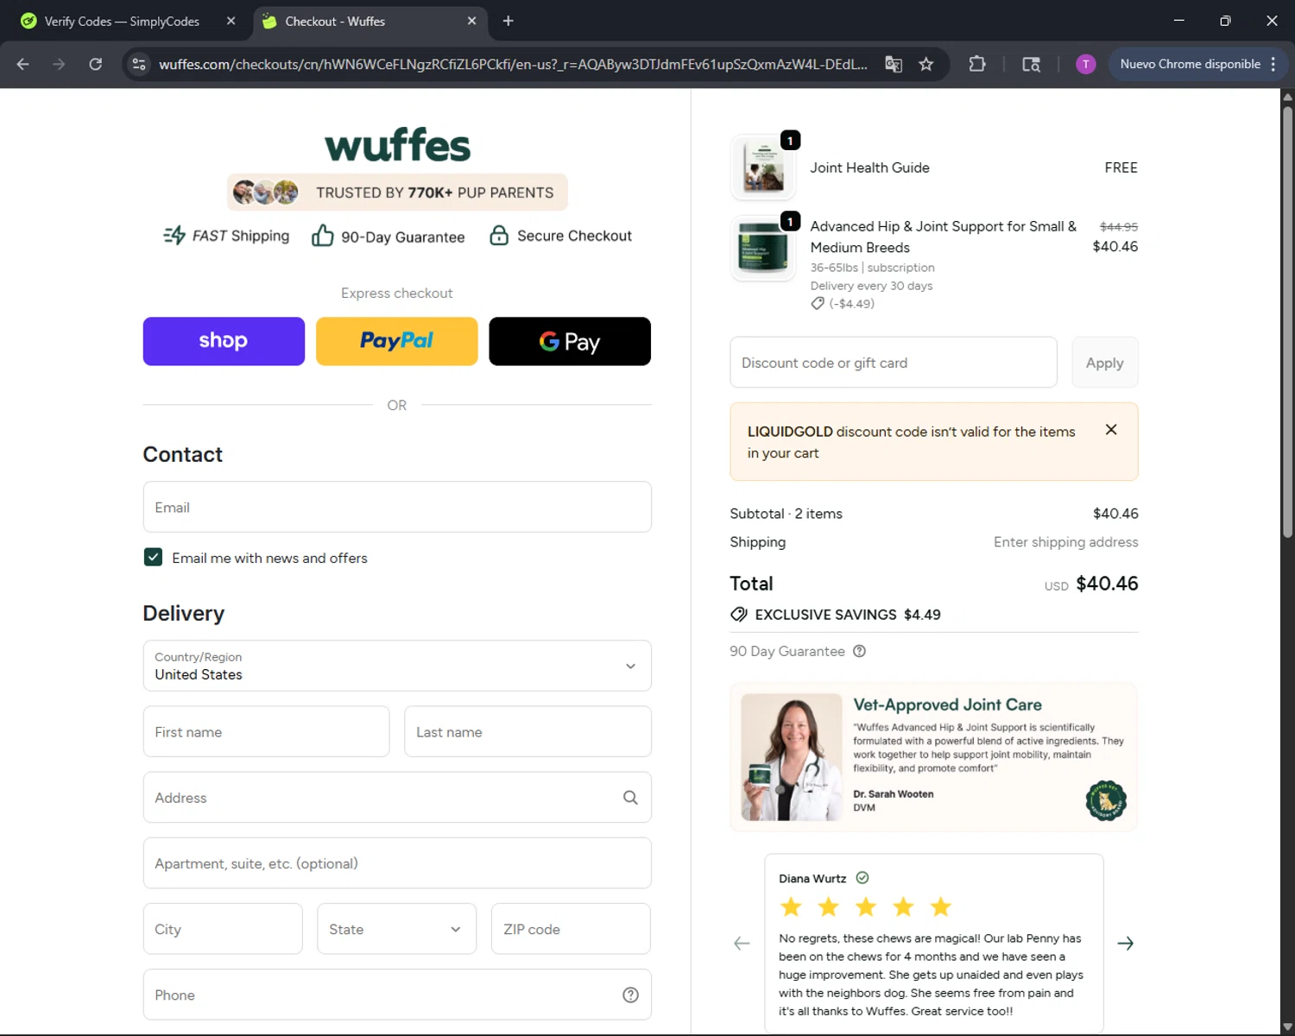The image size is (1295, 1036).
Task: Click the Joint Health Guide thumbnail
Action: 763,167
